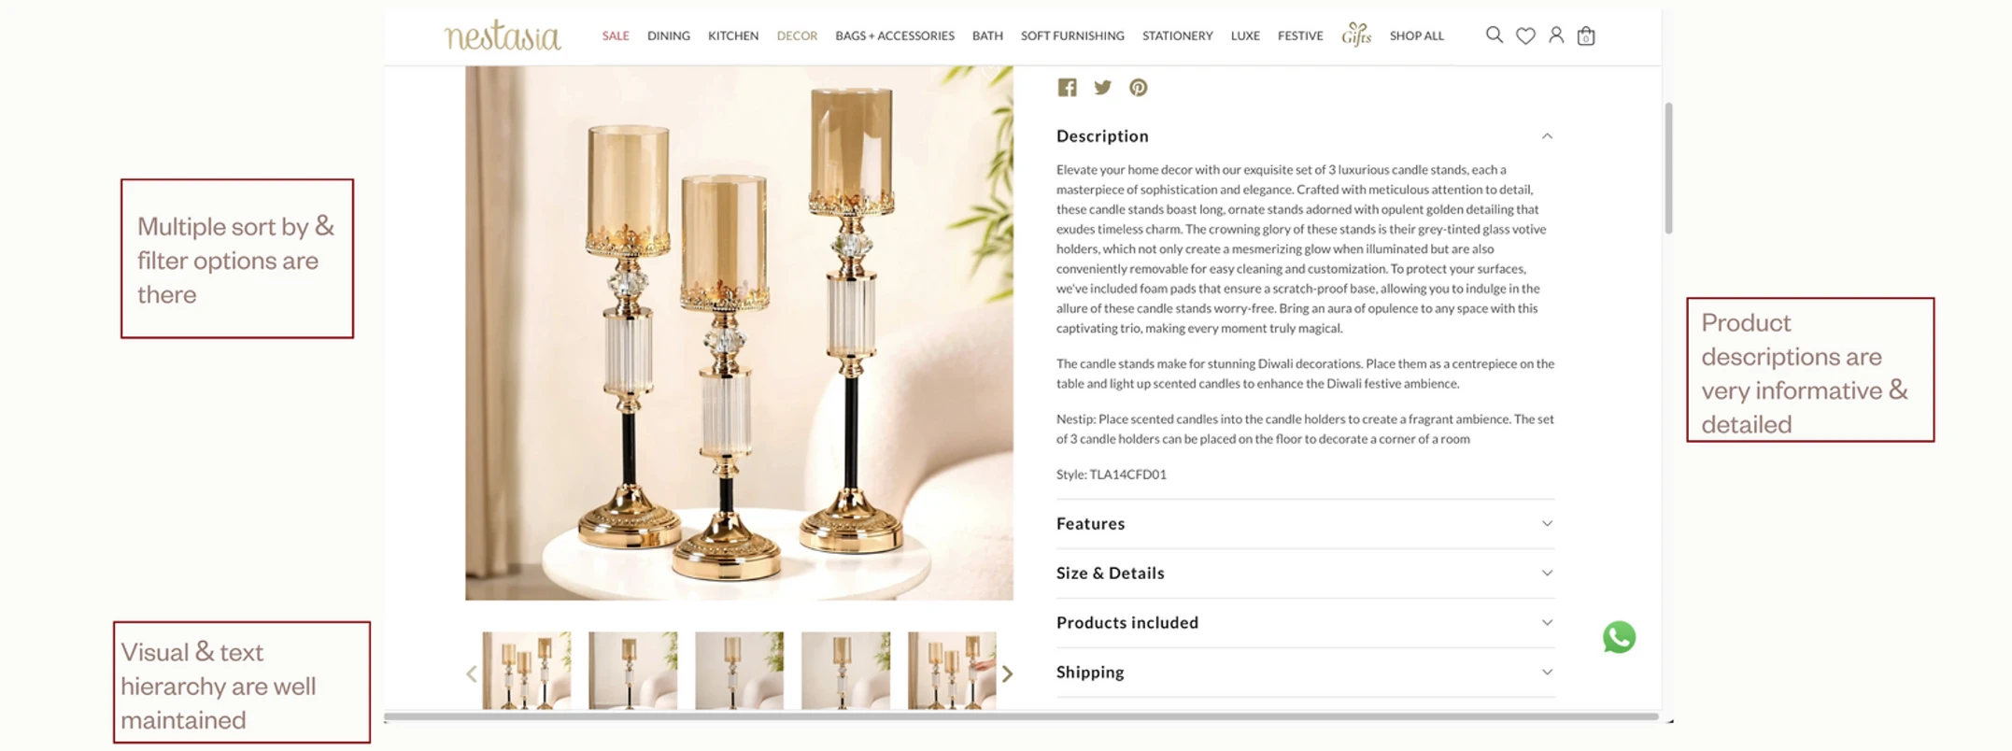Open the search magnifier icon
Viewport: 2012px width, 751px height.
point(1494,35)
